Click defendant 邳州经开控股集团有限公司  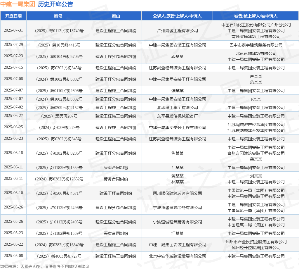point(256,248)
